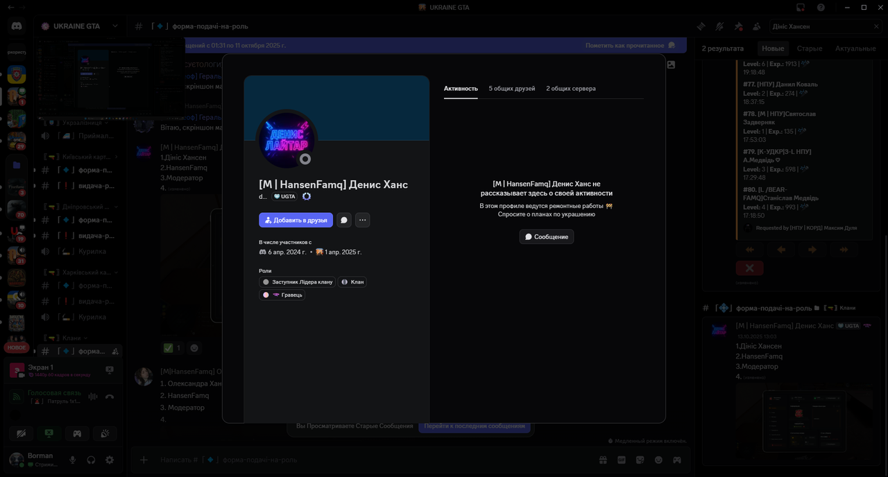The width and height of the screenshot is (888, 477).
Task: Expand the UKRAINE GTA server dropdown
Action: pyautogui.click(x=115, y=26)
